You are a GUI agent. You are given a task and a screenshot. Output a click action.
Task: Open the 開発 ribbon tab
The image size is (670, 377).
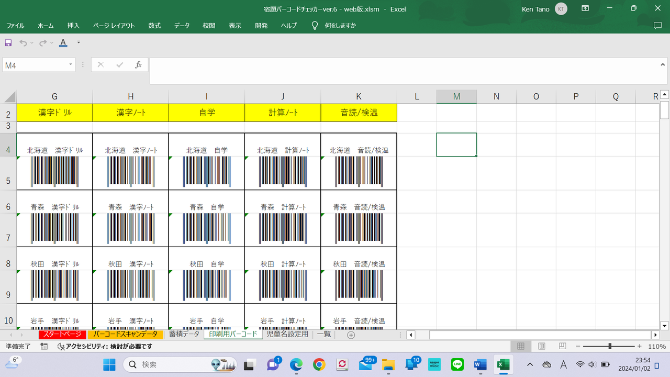point(261,25)
